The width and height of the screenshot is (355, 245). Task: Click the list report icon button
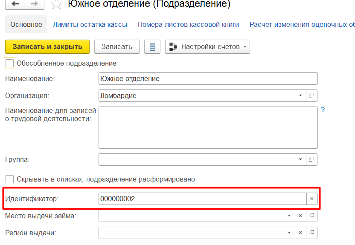152,47
